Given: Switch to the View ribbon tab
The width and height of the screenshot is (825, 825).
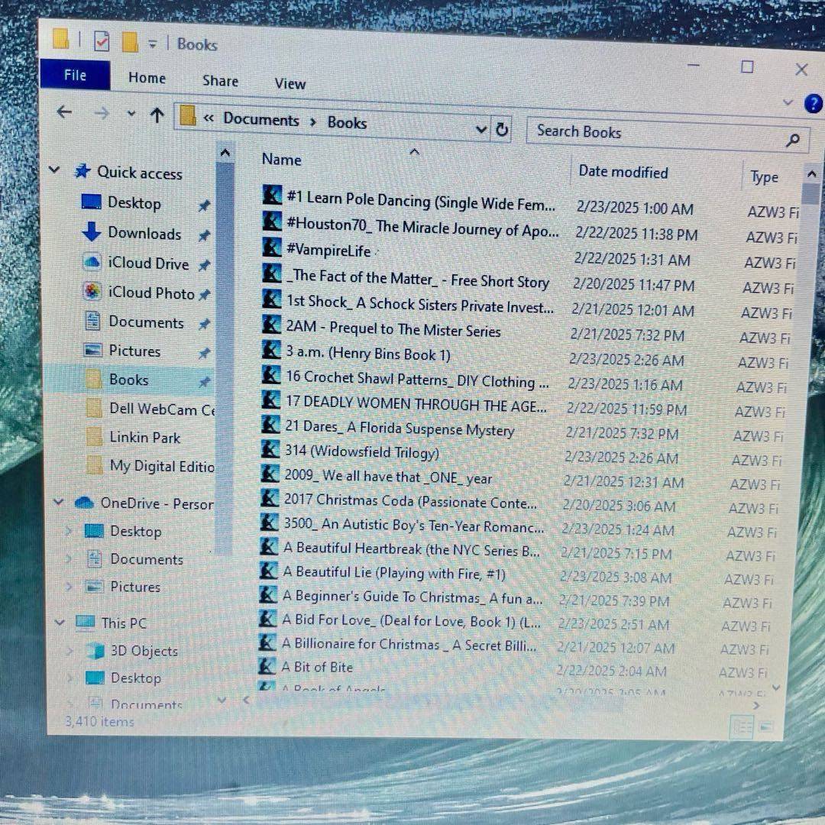Looking at the screenshot, I should tap(290, 83).
